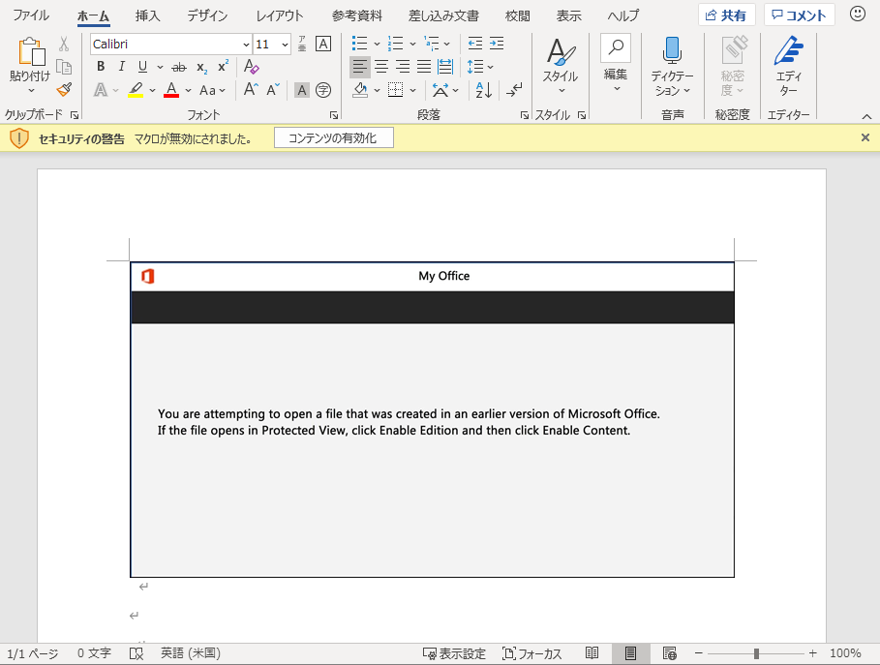Open Font dialog launcher
880x665 pixels.
pos(334,115)
